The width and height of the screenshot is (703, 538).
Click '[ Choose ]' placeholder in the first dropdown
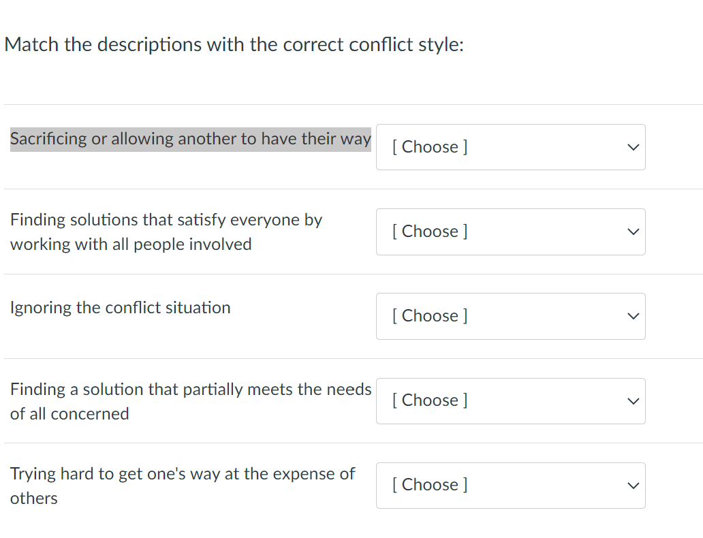point(430,147)
